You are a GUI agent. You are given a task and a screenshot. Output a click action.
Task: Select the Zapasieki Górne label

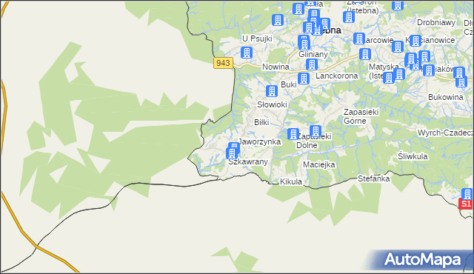(x=361, y=116)
